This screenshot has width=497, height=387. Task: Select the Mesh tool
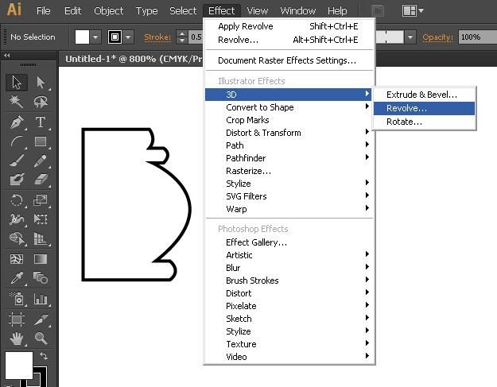click(17, 259)
